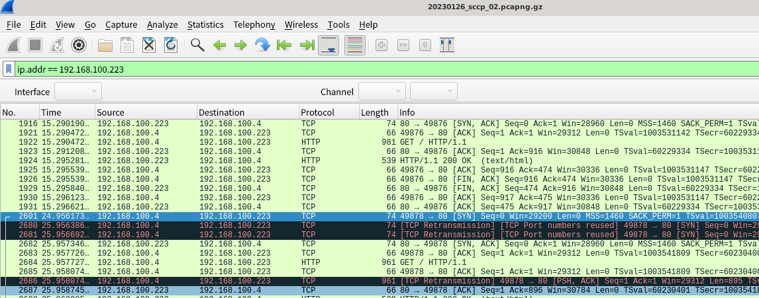The width and height of the screenshot is (759, 298).
Task: Jump to the last packet icon
Action: click(x=307, y=46)
